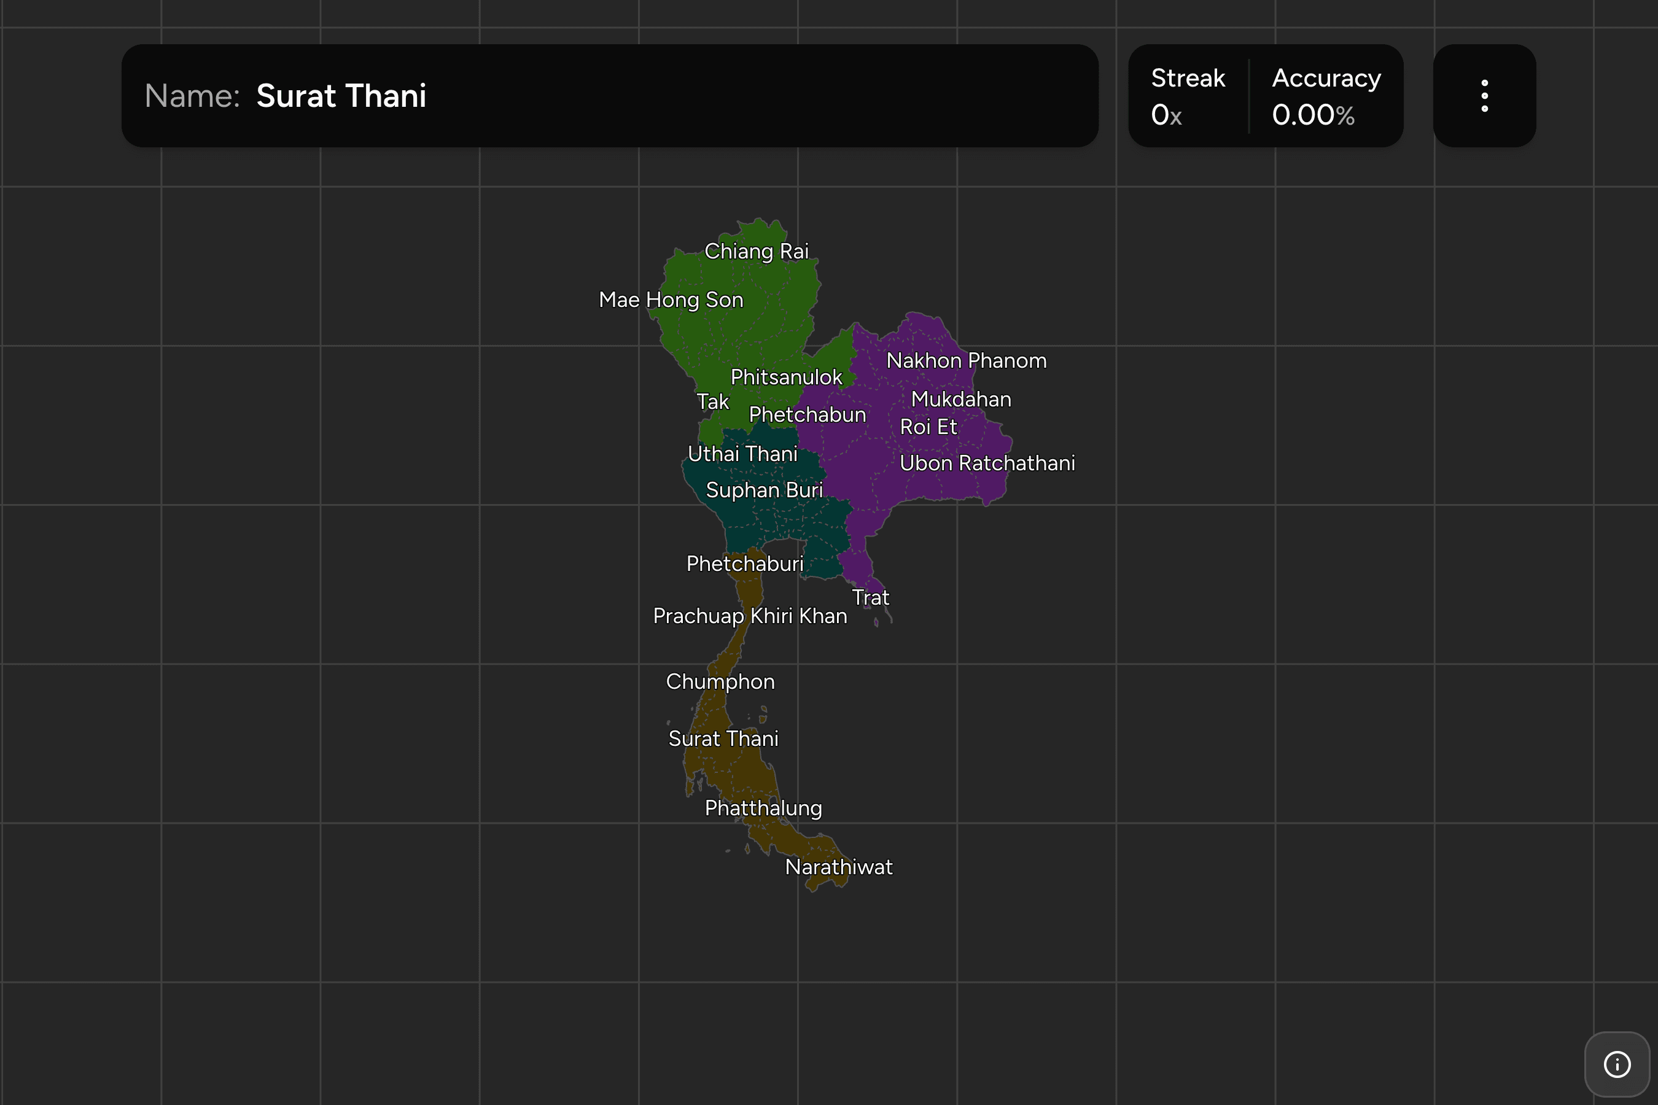Viewport: 1658px width, 1105px height.
Task: Choose Ubon Ratchathani on the map
Action: coord(987,463)
